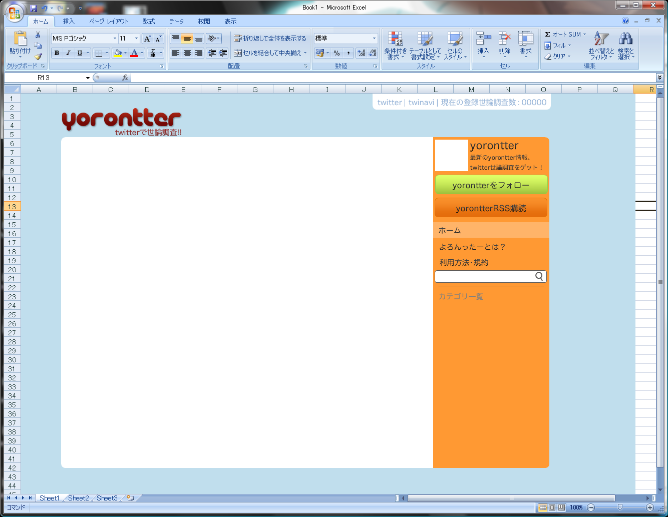Undo the last action
The image size is (668, 517).
click(45, 8)
